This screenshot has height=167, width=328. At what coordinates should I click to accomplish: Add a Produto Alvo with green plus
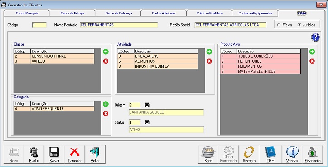(312, 51)
